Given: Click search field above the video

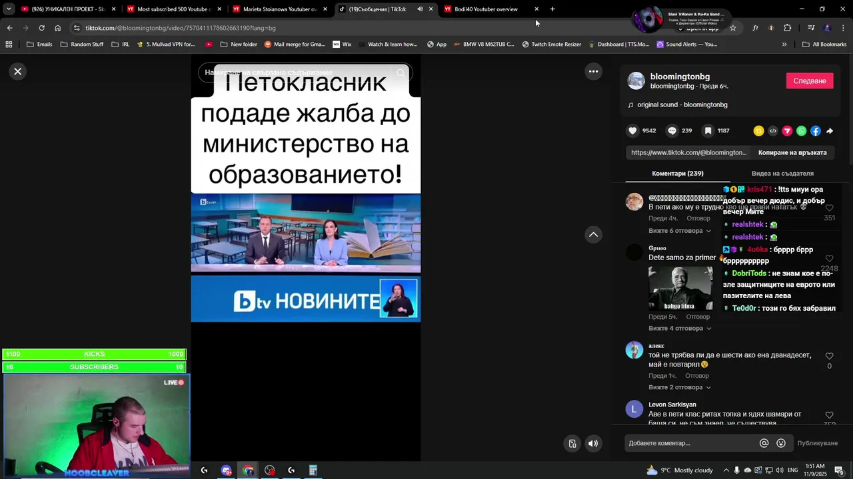Looking at the screenshot, I should click(305, 73).
